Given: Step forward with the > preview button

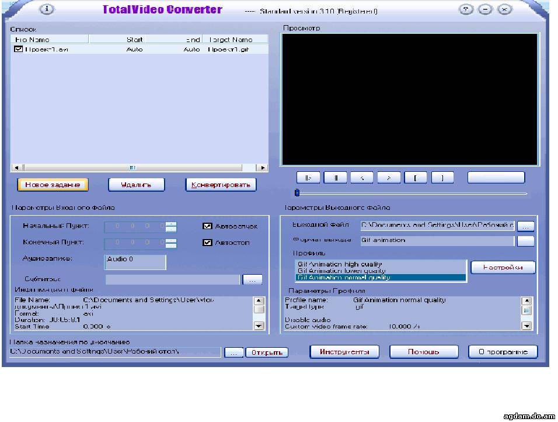Looking at the screenshot, I should pyautogui.click(x=389, y=178).
